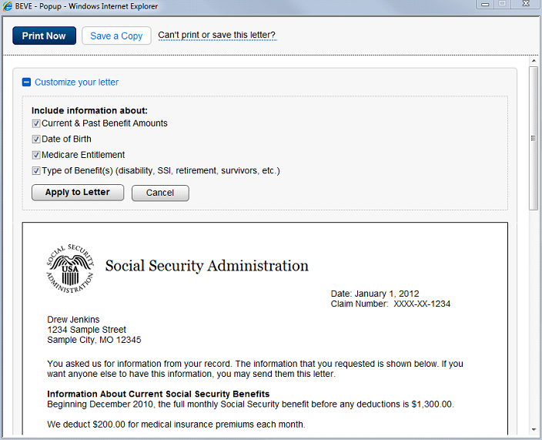Collapse the Customize your letter section
This screenshot has height=440, width=542.
click(x=26, y=82)
